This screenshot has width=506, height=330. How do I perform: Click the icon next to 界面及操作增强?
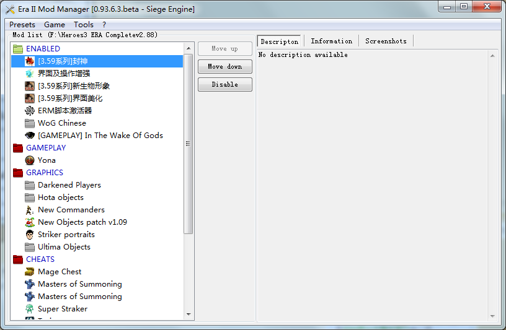(30, 74)
